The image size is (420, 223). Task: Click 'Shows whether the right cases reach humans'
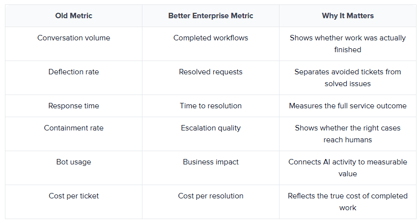348,134
